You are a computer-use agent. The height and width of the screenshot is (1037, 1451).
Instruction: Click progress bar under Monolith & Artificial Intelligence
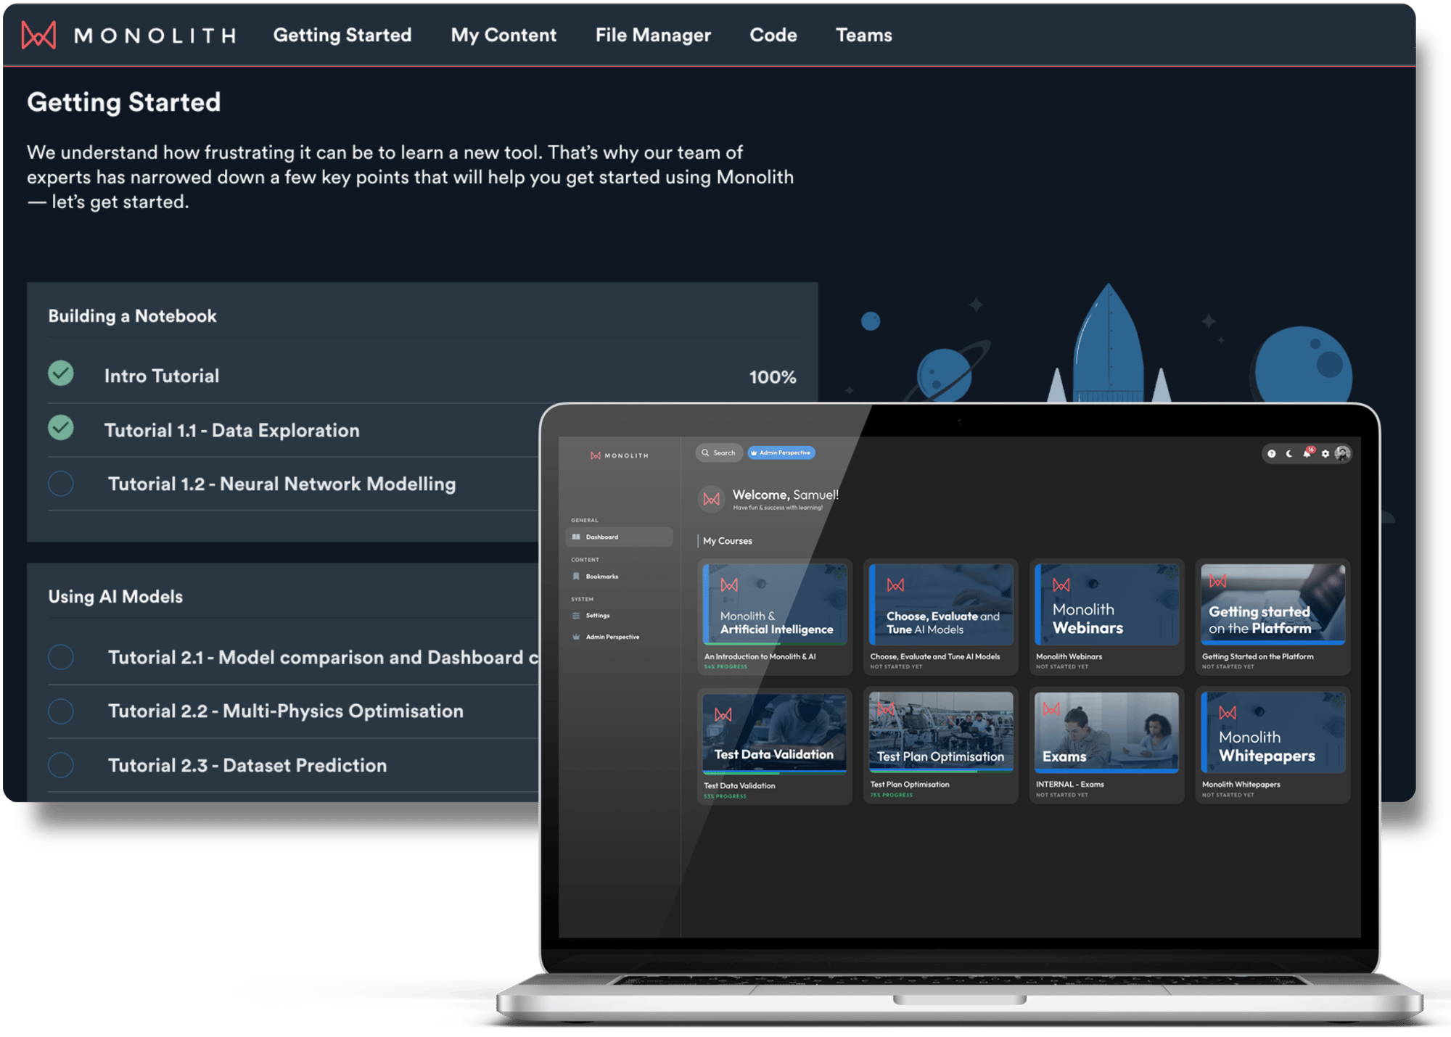click(x=775, y=643)
